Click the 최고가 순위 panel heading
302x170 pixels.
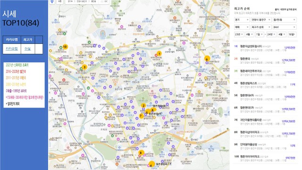[242, 8]
